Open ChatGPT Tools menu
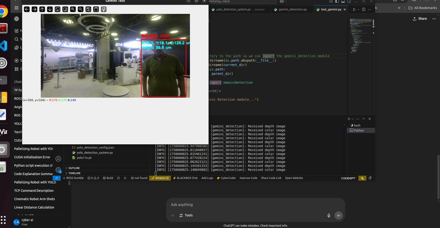Screen dimensions: 440x228 (x=186, y=215)
